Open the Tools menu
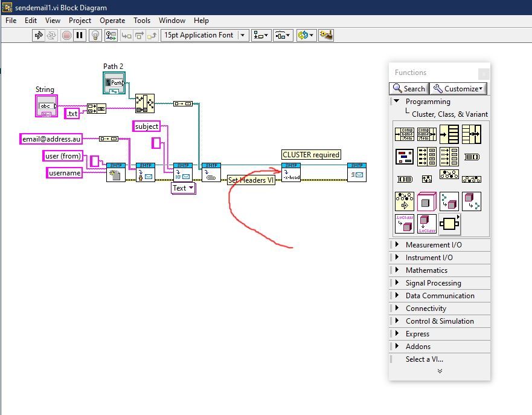 coord(142,21)
